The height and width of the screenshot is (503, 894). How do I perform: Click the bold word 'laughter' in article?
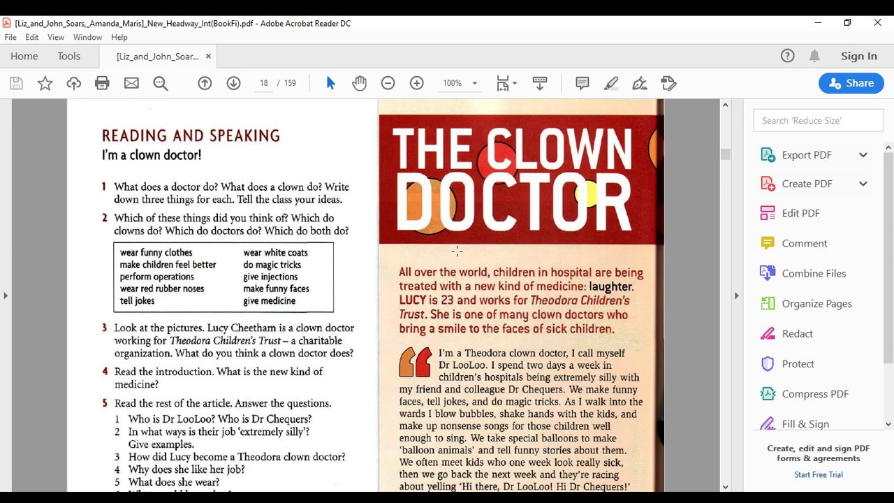(610, 286)
